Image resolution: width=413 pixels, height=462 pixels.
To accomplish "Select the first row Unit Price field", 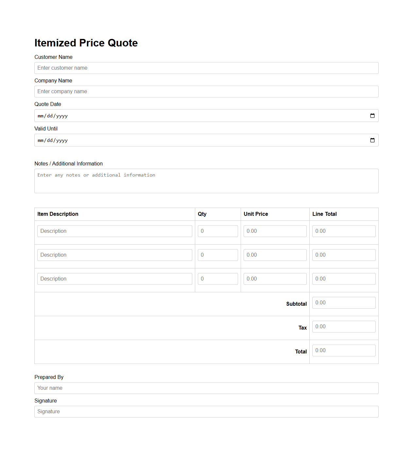I will [275, 231].
